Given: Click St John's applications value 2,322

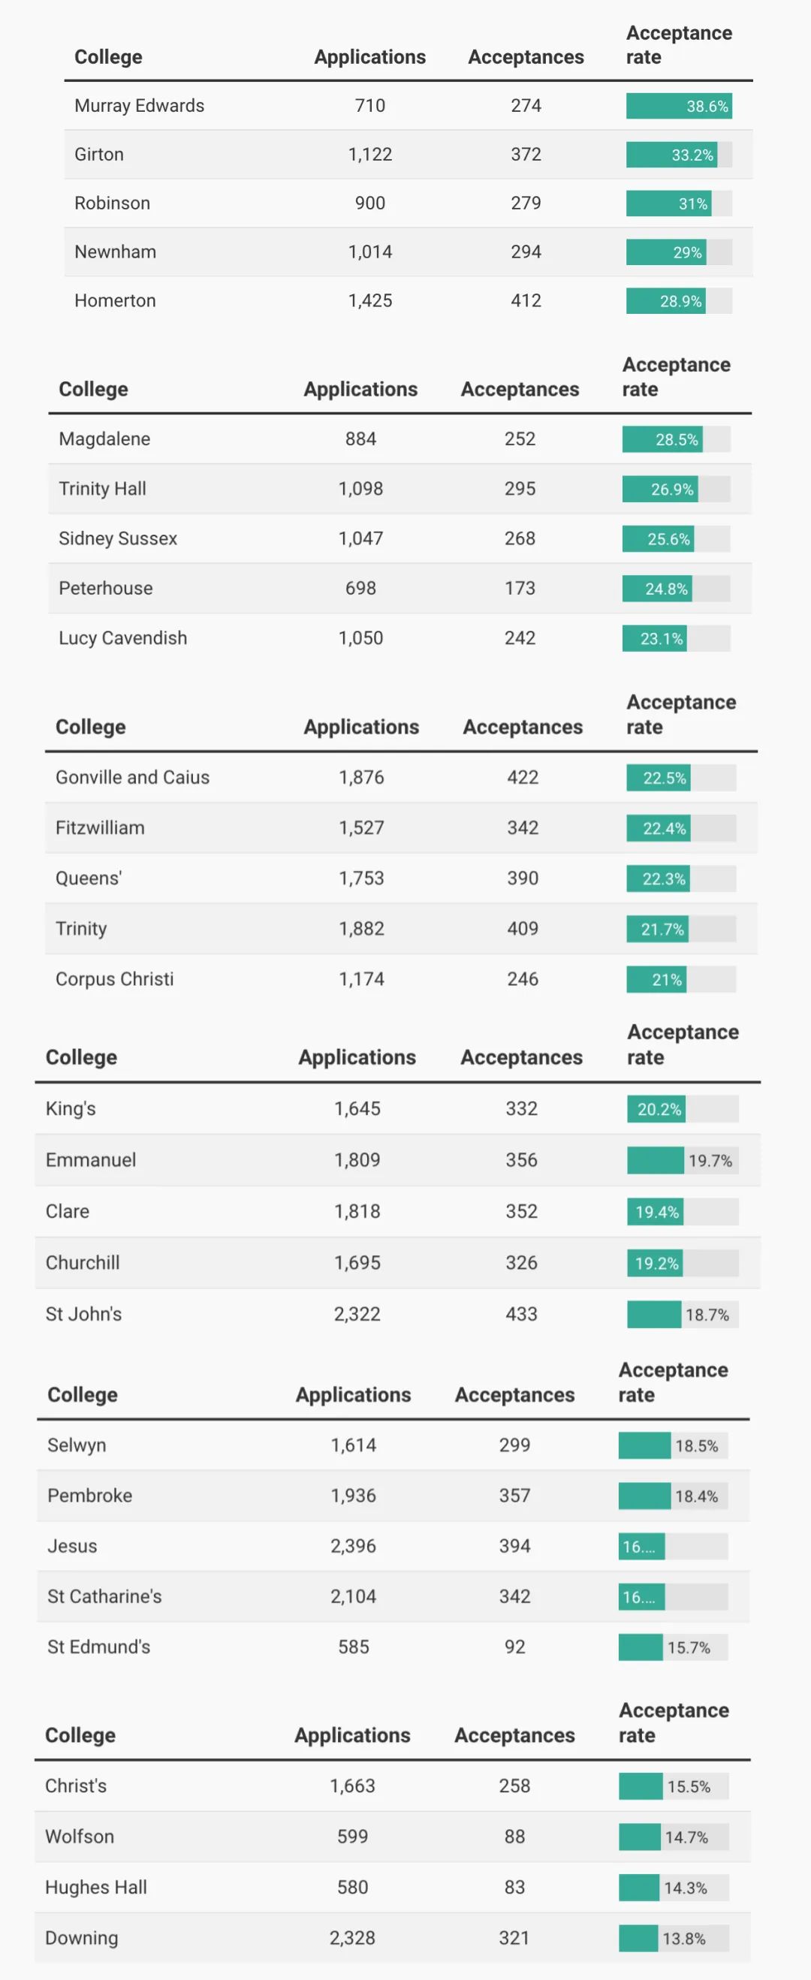Looking at the screenshot, I should pos(357,1314).
